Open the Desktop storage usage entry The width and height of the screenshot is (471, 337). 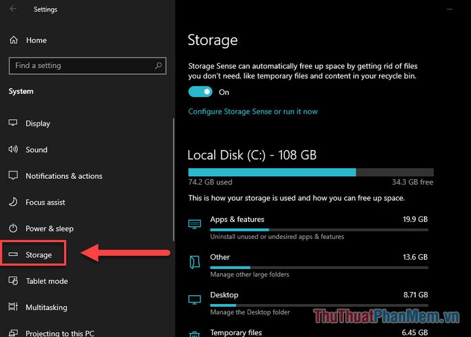308,303
